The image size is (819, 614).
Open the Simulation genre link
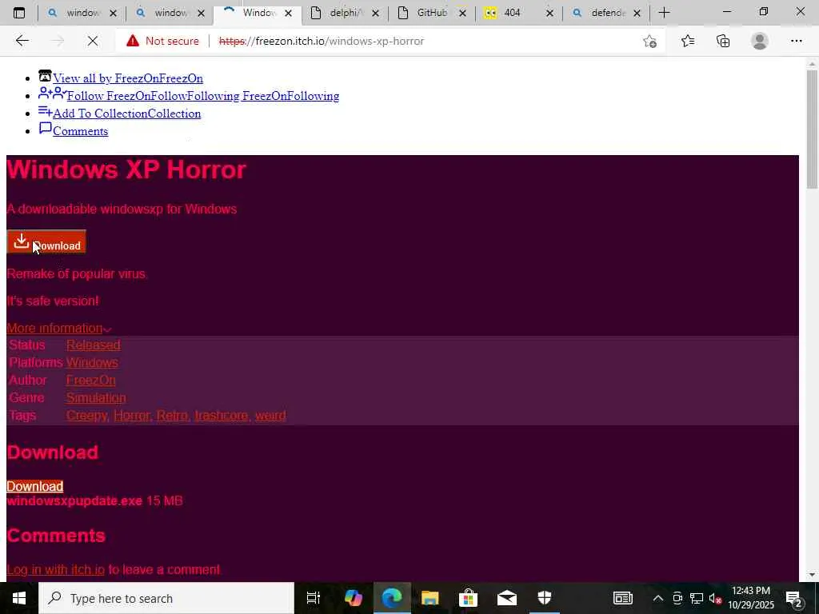[96, 398]
